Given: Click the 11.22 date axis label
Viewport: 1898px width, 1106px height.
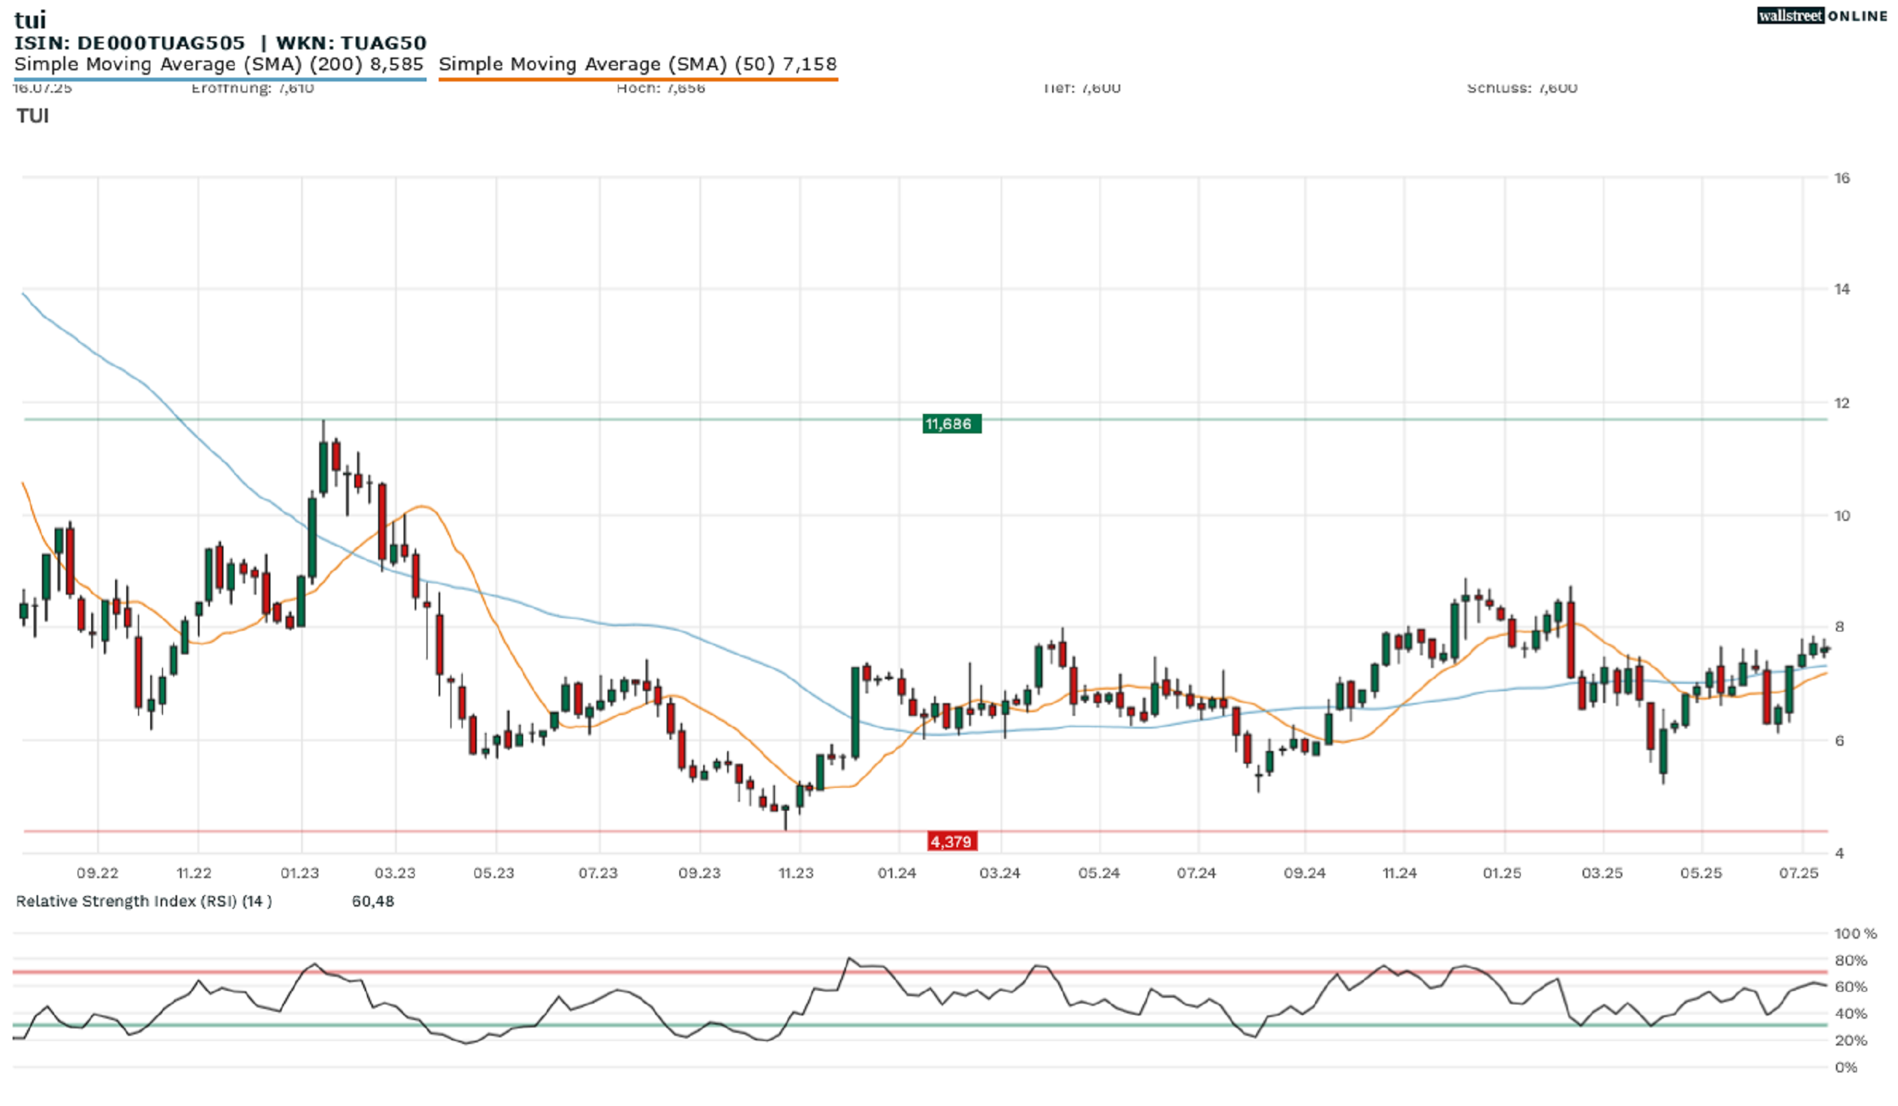Looking at the screenshot, I should click(x=194, y=874).
